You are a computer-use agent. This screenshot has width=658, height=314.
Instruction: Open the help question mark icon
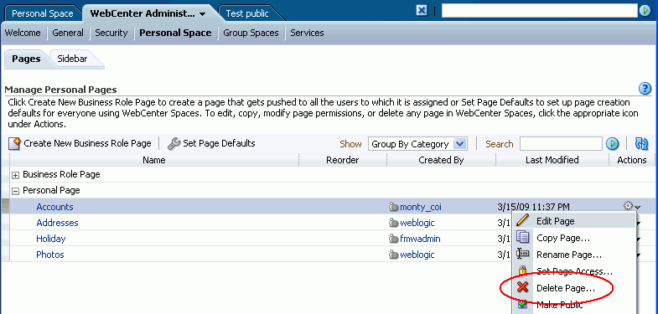point(645,89)
